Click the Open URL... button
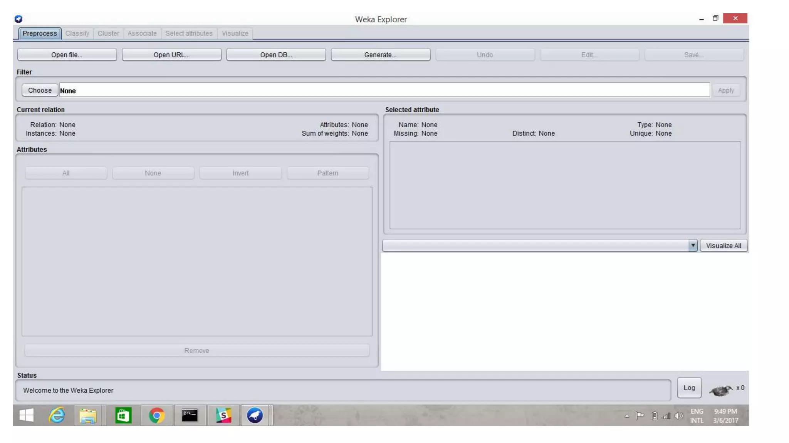The width and height of the screenshot is (789, 443). click(x=171, y=55)
